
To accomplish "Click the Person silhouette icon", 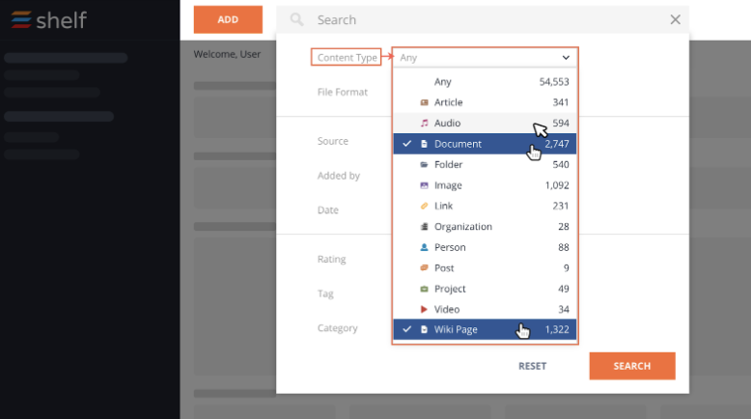I will pos(424,247).
